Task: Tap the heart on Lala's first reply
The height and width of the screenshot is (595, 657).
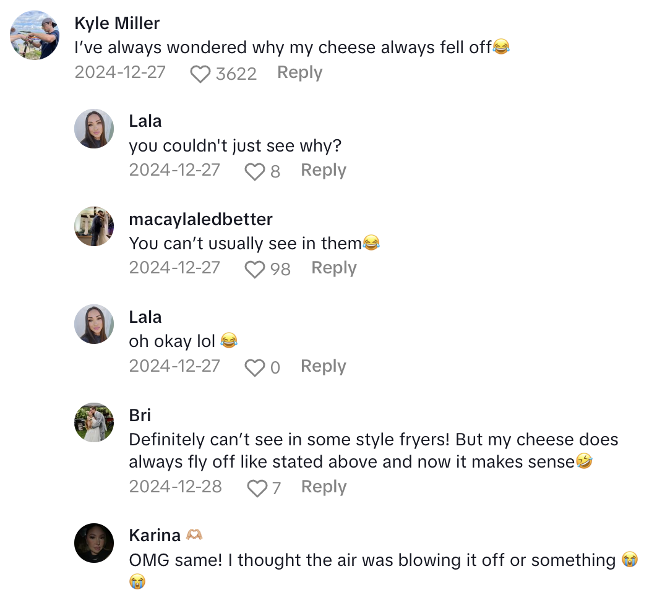Action: [254, 171]
